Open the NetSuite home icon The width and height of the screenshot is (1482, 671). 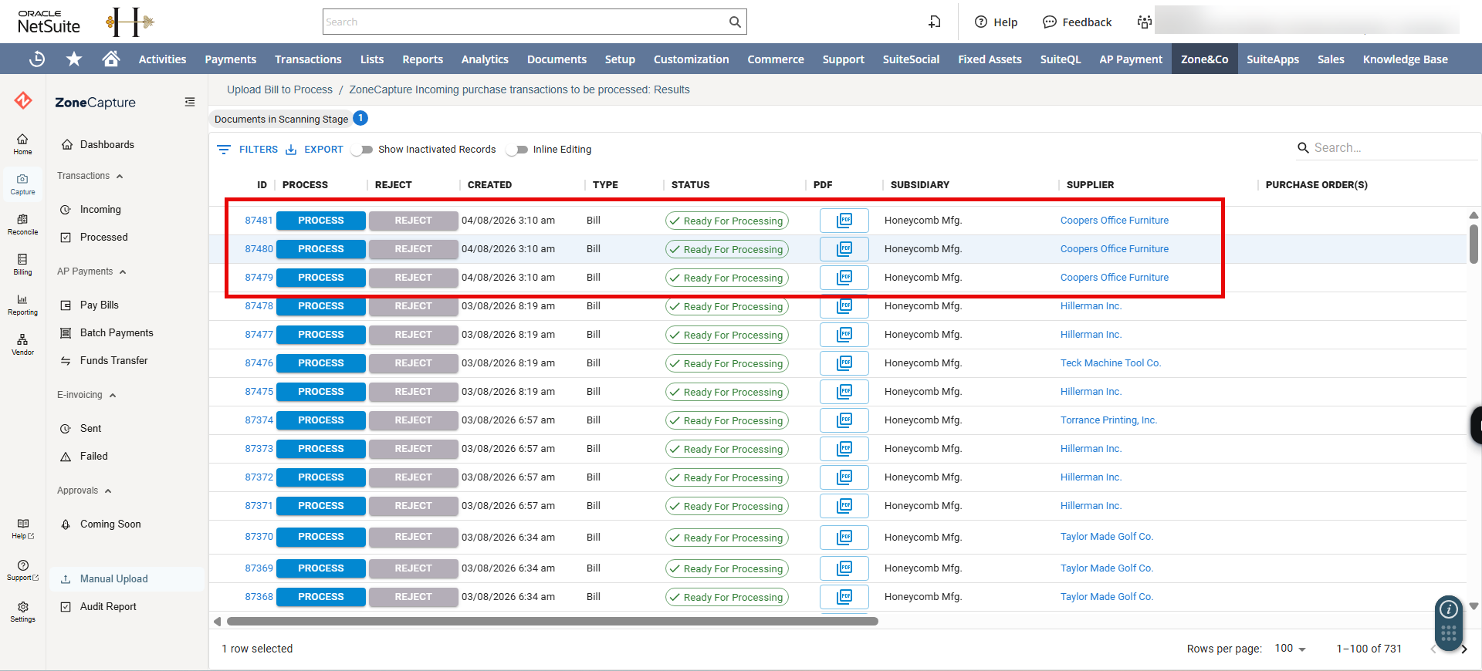pyautogui.click(x=111, y=59)
